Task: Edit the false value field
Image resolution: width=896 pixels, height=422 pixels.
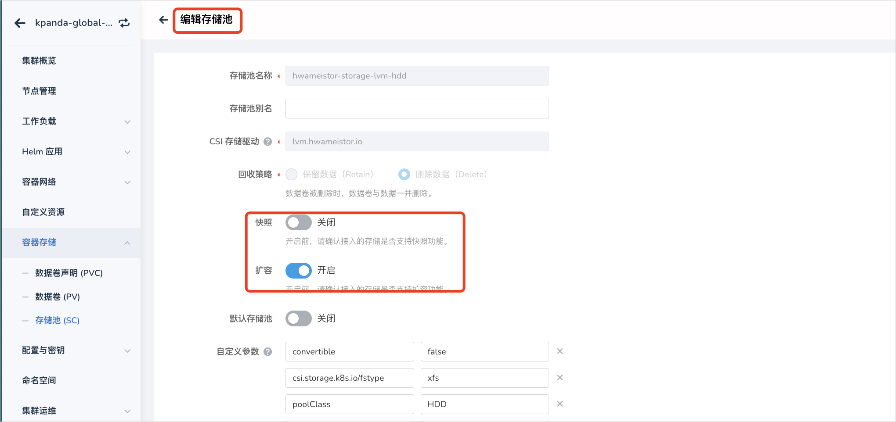Action: click(x=485, y=351)
